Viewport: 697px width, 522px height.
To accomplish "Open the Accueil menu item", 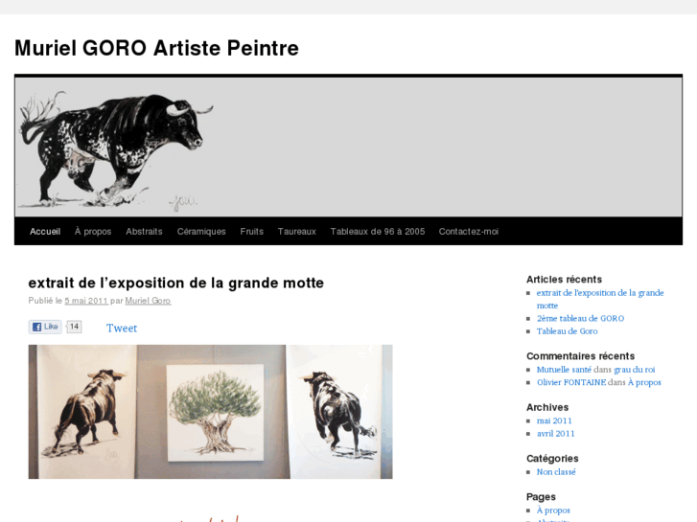I will 45,232.
